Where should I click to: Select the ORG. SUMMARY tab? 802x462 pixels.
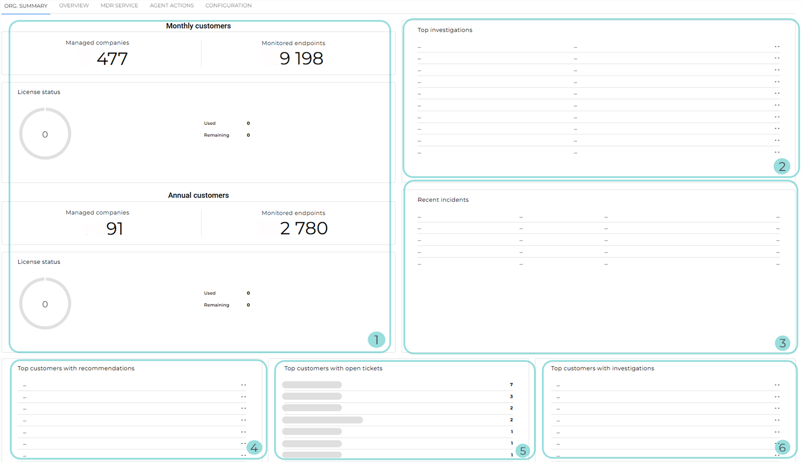[26, 5]
